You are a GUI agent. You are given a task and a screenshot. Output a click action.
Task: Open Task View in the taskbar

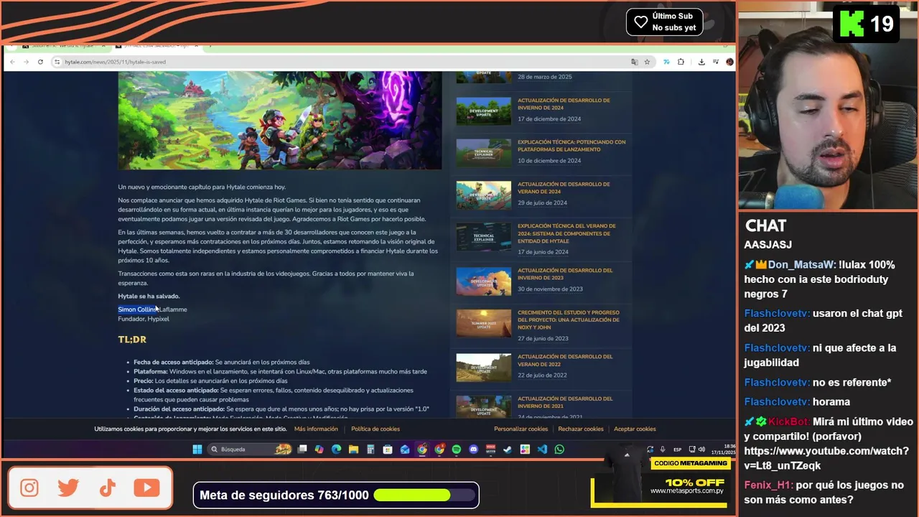[x=302, y=450]
